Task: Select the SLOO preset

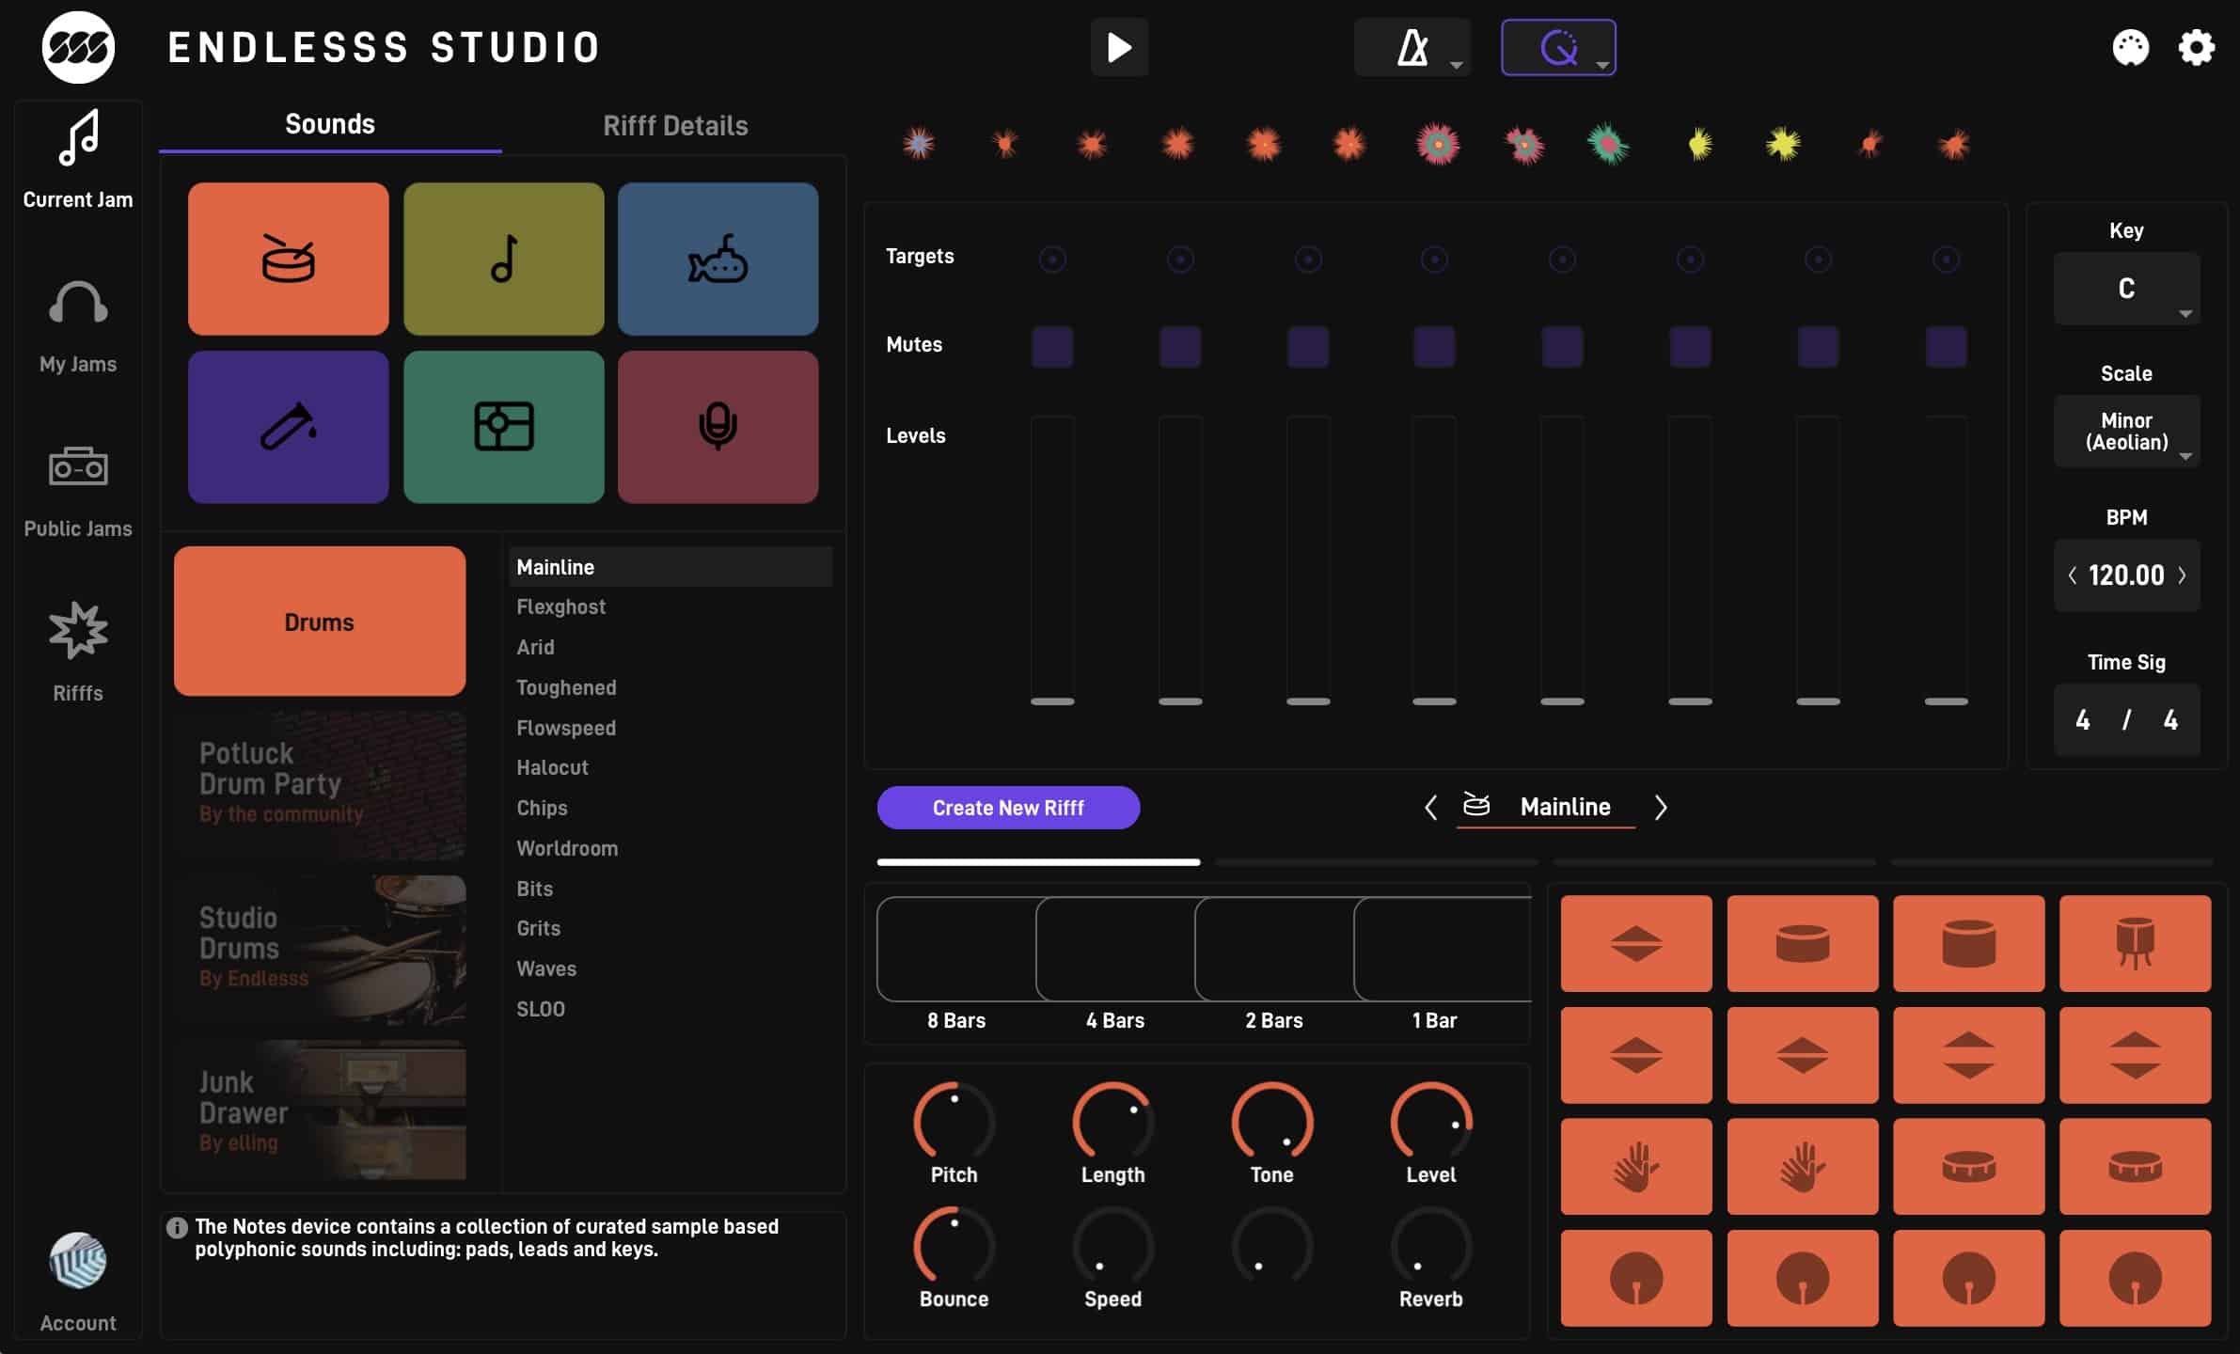Action: point(670,1010)
